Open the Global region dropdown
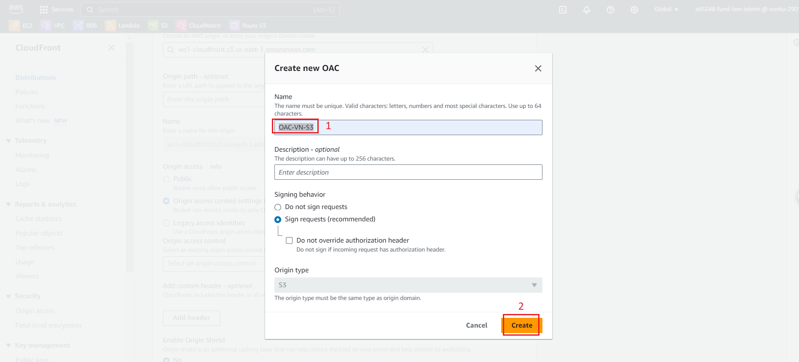 click(666, 9)
